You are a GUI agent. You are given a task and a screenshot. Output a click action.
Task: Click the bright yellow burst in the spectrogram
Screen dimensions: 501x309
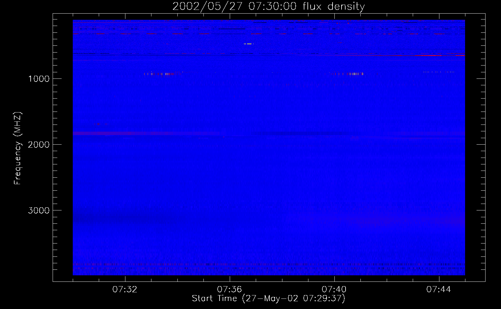pyautogui.click(x=249, y=44)
